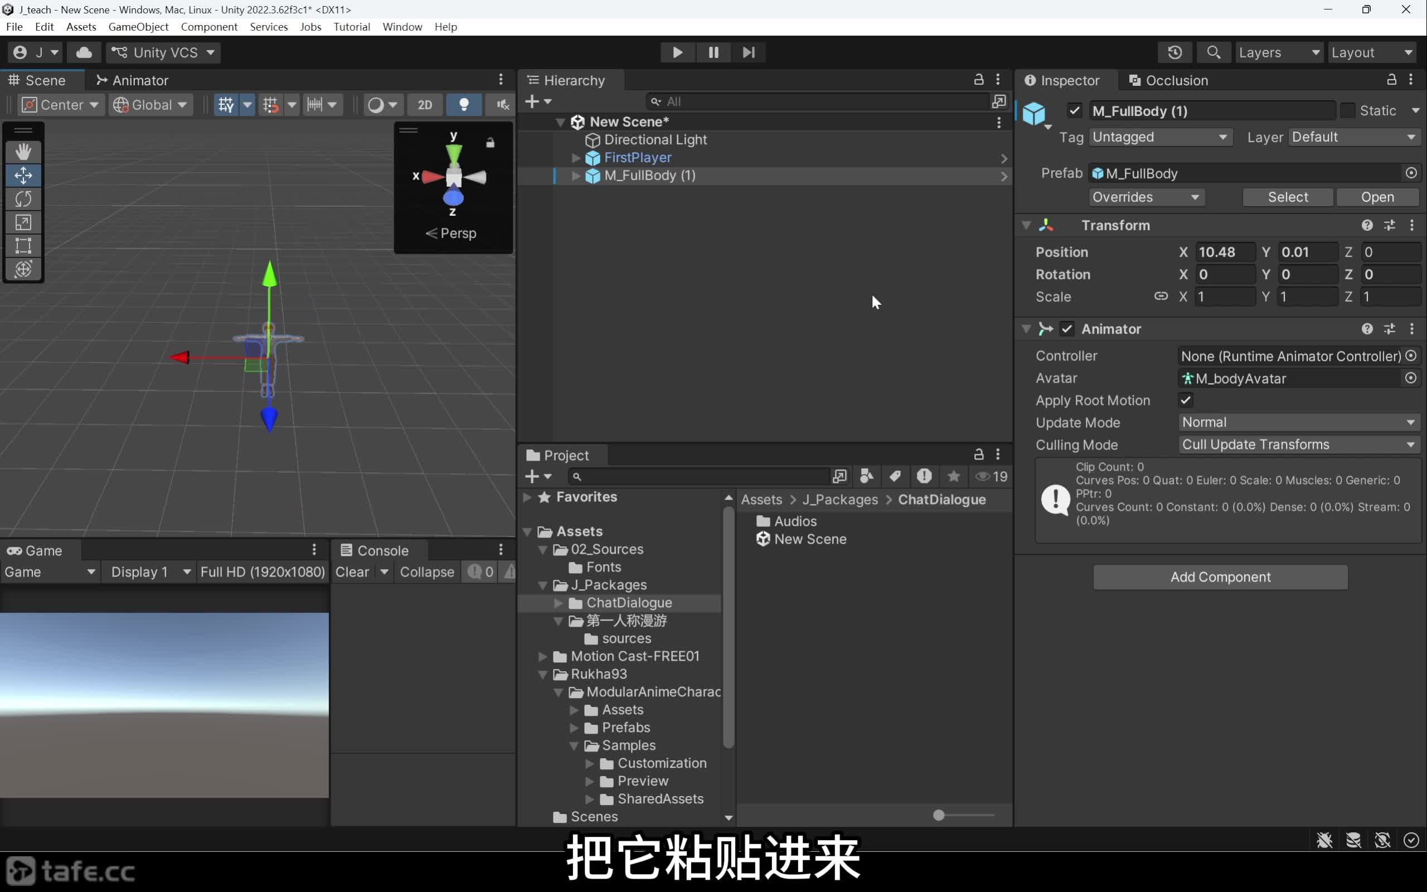
Task: Open the Layout dropdown
Action: coord(1372,52)
